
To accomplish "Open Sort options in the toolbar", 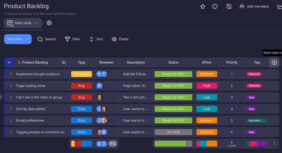I will (x=96, y=39).
